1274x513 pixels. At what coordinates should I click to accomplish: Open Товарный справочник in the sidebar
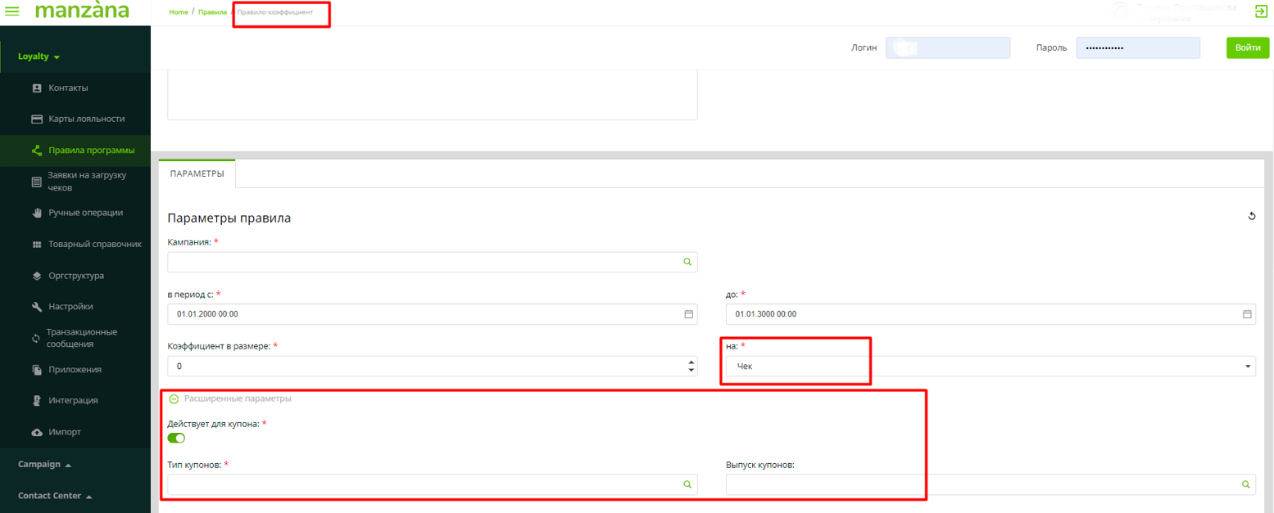click(x=94, y=244)
